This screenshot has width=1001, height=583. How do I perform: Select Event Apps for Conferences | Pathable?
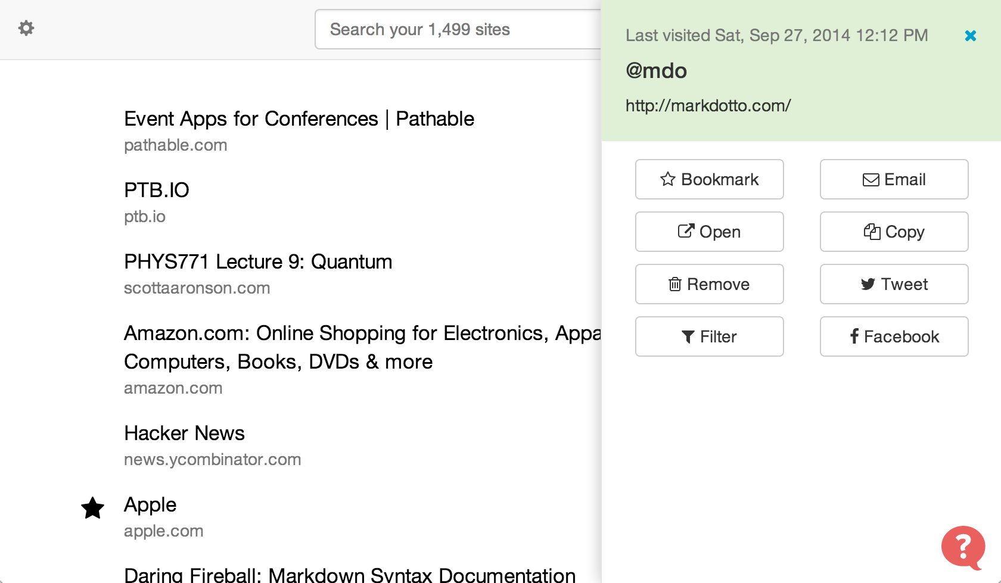click(x=299, y=119)
